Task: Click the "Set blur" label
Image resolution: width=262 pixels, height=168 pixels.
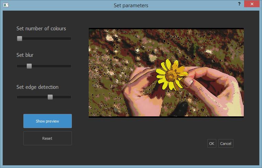Action: [x=25, y=55]
